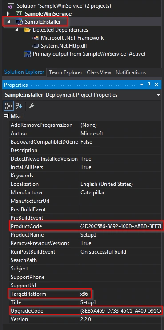Click the C# project icon of SampleWinService
164x330 pixels.
(x=20, y=14)
